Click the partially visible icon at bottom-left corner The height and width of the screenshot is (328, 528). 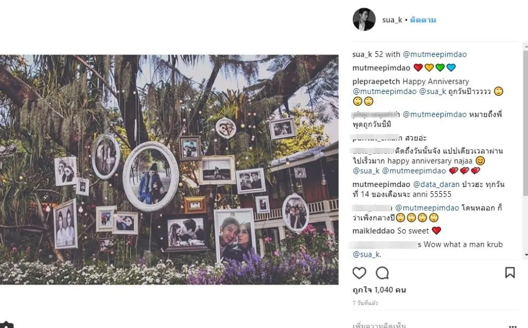6,325
